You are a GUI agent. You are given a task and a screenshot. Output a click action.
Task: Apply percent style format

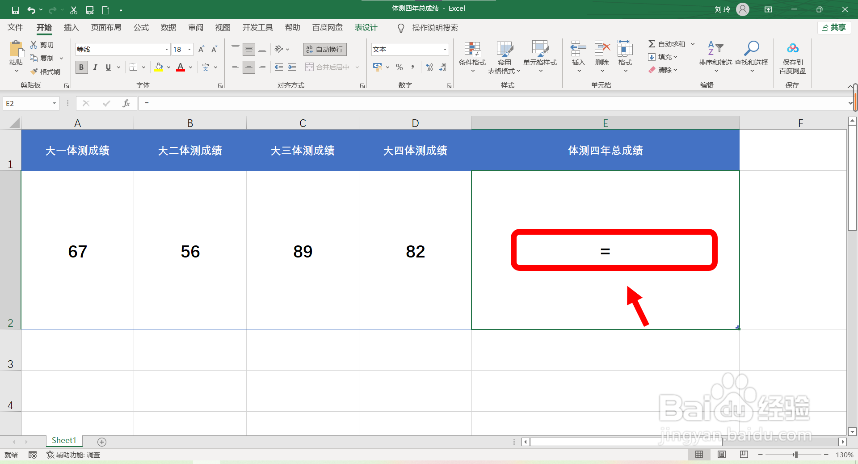point(400,67)
